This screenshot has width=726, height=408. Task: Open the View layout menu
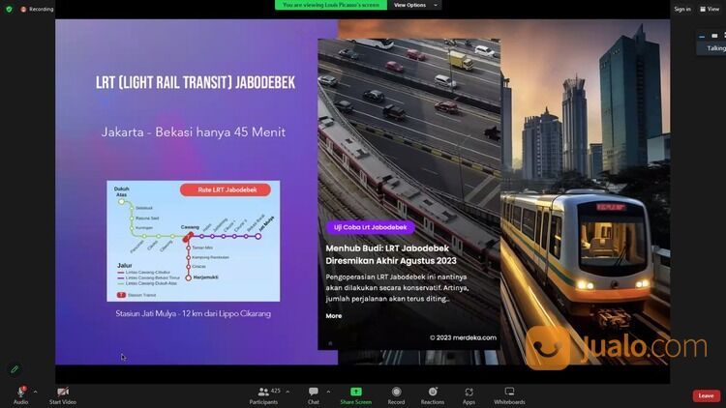[x=711, y=9]
